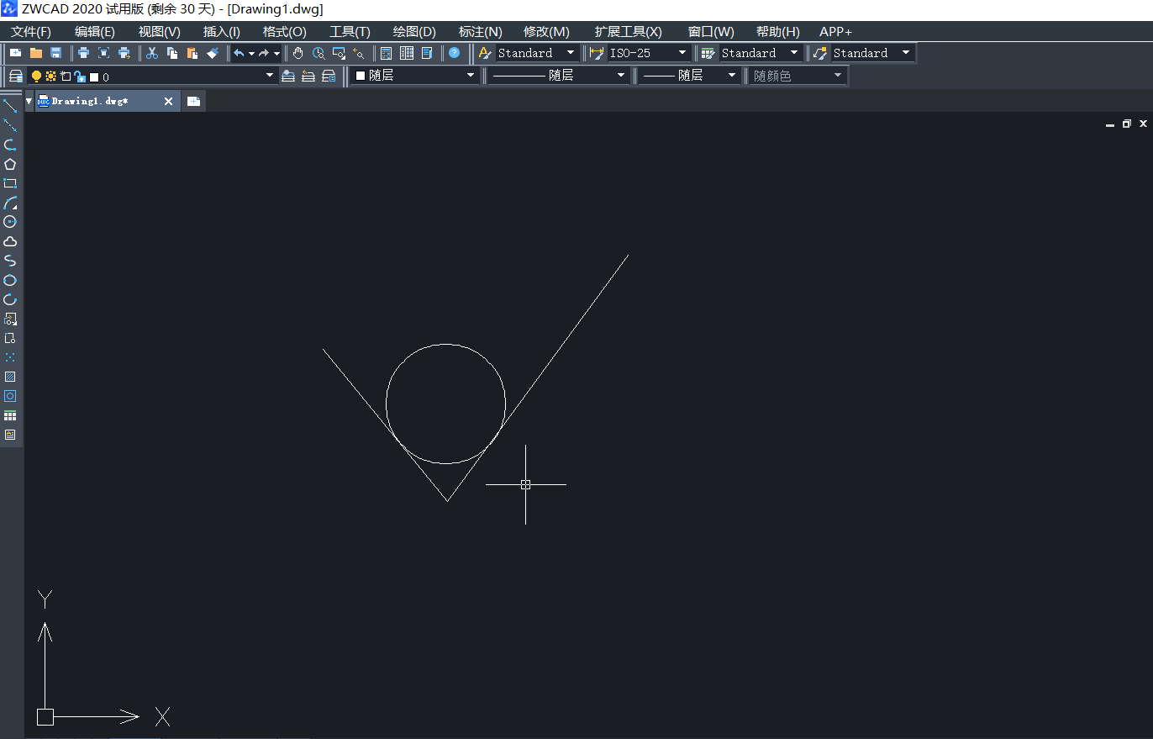Open the 修改(M) menu
The width and height of the screenshot is (1153, 739).
pos(546,32)
